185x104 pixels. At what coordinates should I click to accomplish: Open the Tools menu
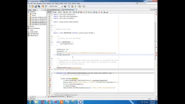[69, 3]
